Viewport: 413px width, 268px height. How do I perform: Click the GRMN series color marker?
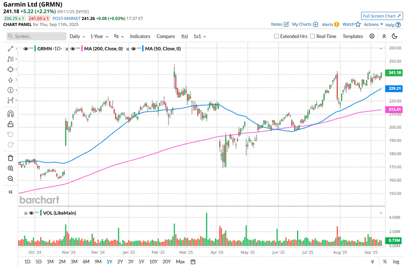pos(35,49)
